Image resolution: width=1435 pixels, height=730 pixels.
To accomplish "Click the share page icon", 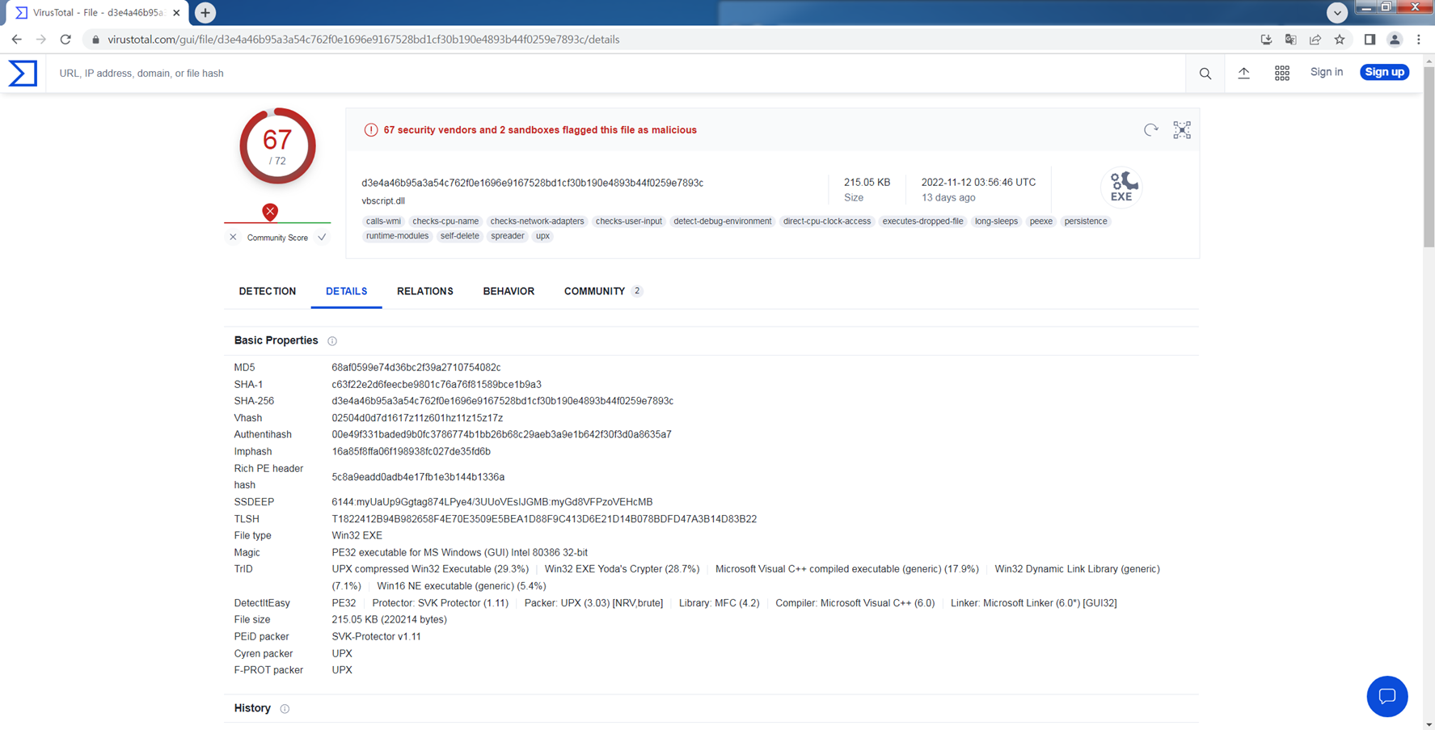I will pyautogui.click(x=1315, y=39).
